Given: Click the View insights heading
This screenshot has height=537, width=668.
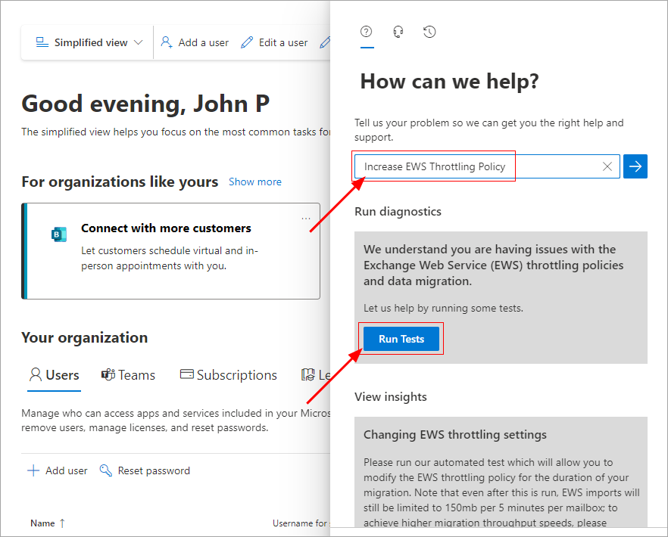Looking at the screenshot, I should (391, 396).
